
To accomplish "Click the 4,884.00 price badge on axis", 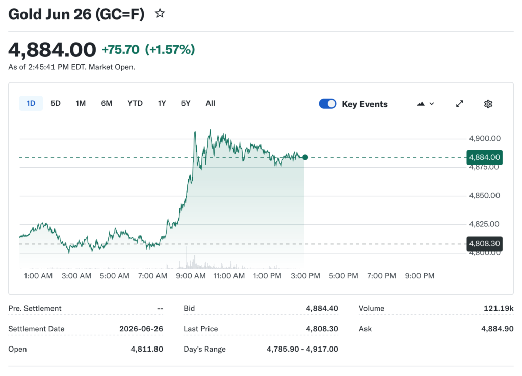I will click(484, 158).
